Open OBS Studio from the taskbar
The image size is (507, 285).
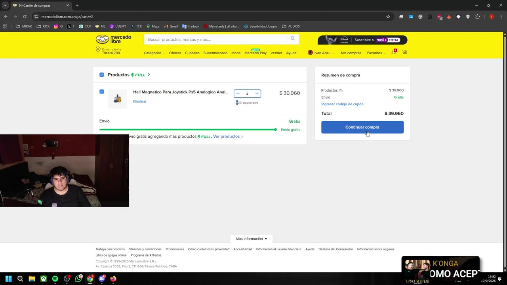67,279
